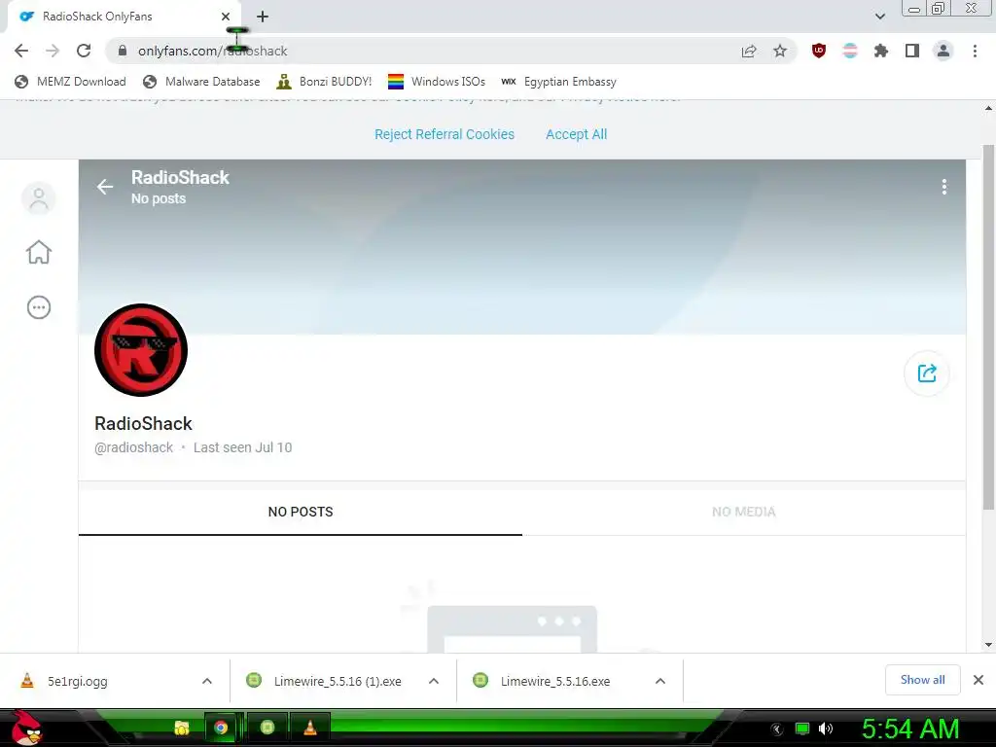The image size is (996, 747).
Task: Open the Malware Database bookmark
Action: coord(202,82)
